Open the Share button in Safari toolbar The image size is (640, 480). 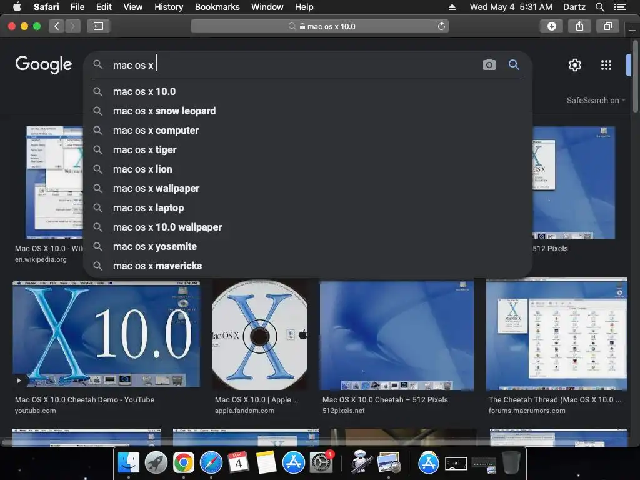pos(579,26)
